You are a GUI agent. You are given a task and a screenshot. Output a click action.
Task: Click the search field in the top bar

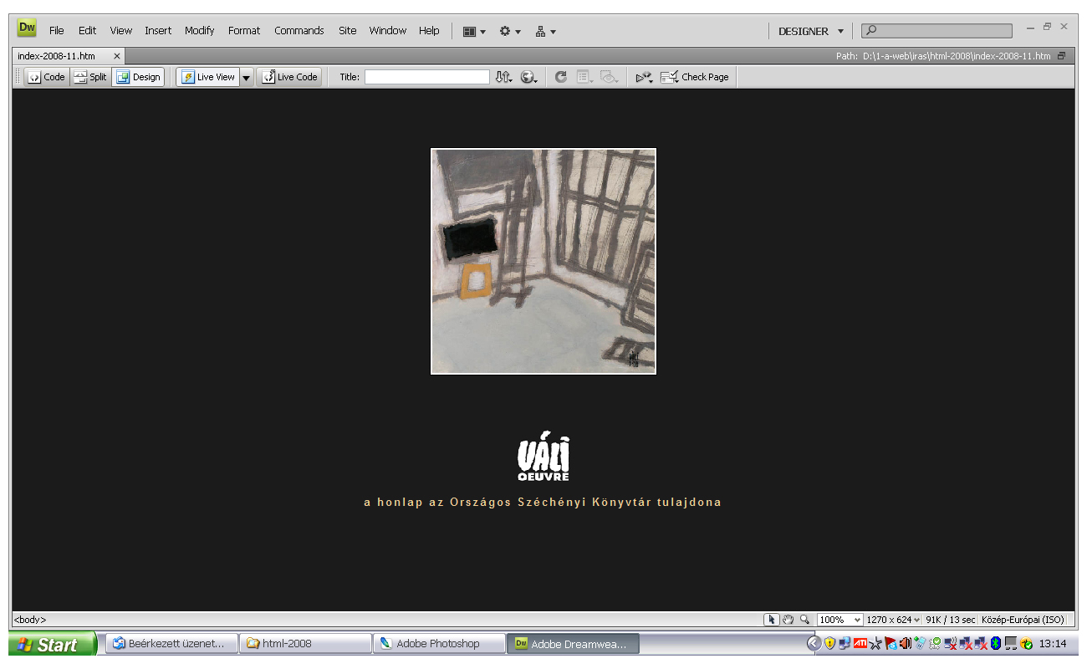click(x=936, y=31)
